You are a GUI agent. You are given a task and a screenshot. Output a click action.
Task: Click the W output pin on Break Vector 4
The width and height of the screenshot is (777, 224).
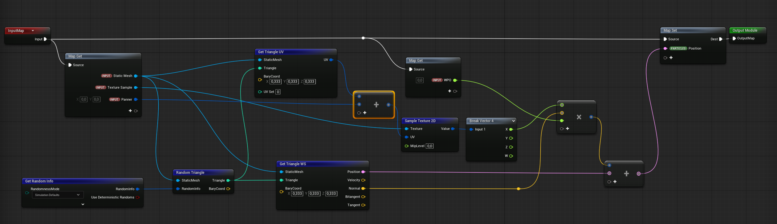click(x=511, y=156)
